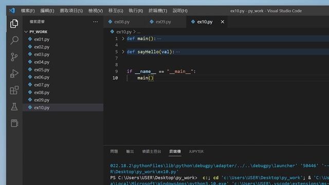Open ex09.py in the explorer file list
This screenshot has height=185, width=329.
pyautogui.click(x=63, y=100)
